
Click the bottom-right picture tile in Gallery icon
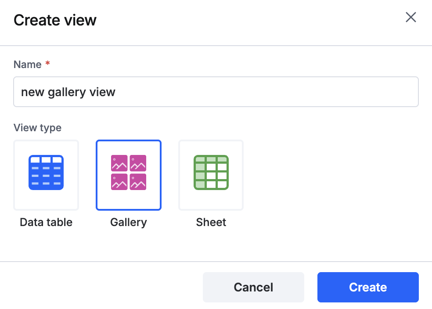tap(138, 182)
